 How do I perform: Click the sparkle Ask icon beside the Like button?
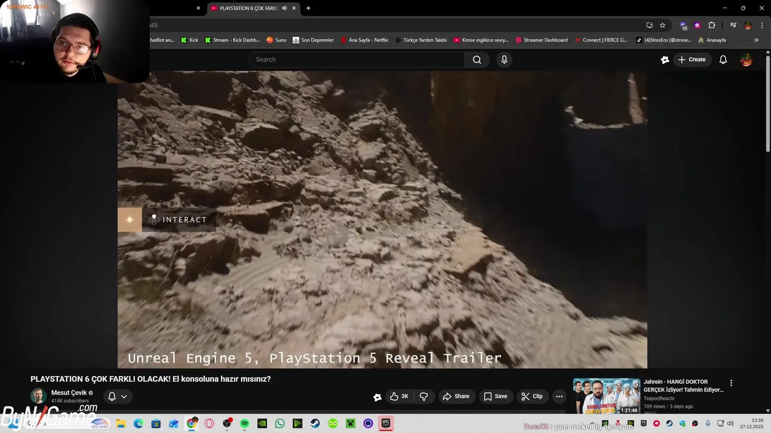click(x=377, y=397)
